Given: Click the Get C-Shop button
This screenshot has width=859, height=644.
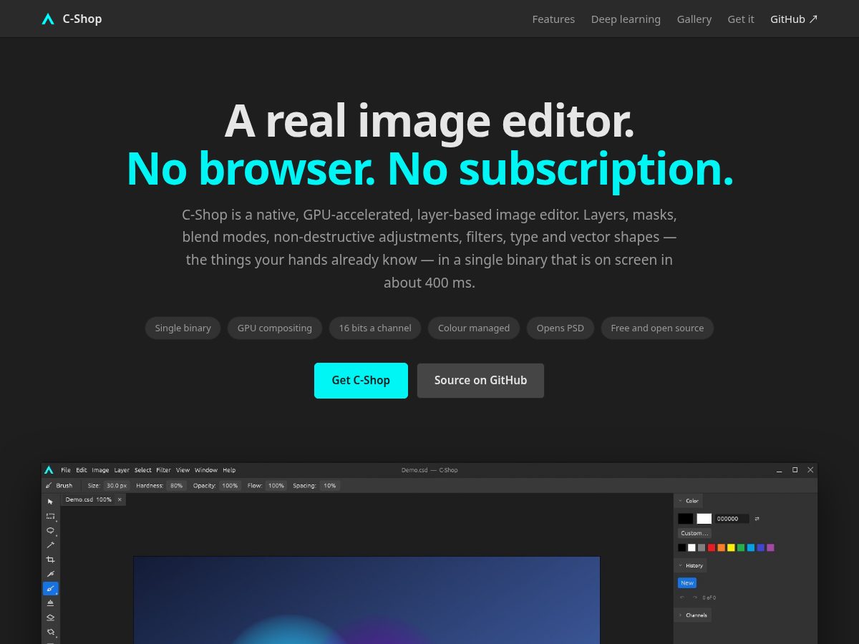Looking at the screenshot, I should tap(361, 381).
